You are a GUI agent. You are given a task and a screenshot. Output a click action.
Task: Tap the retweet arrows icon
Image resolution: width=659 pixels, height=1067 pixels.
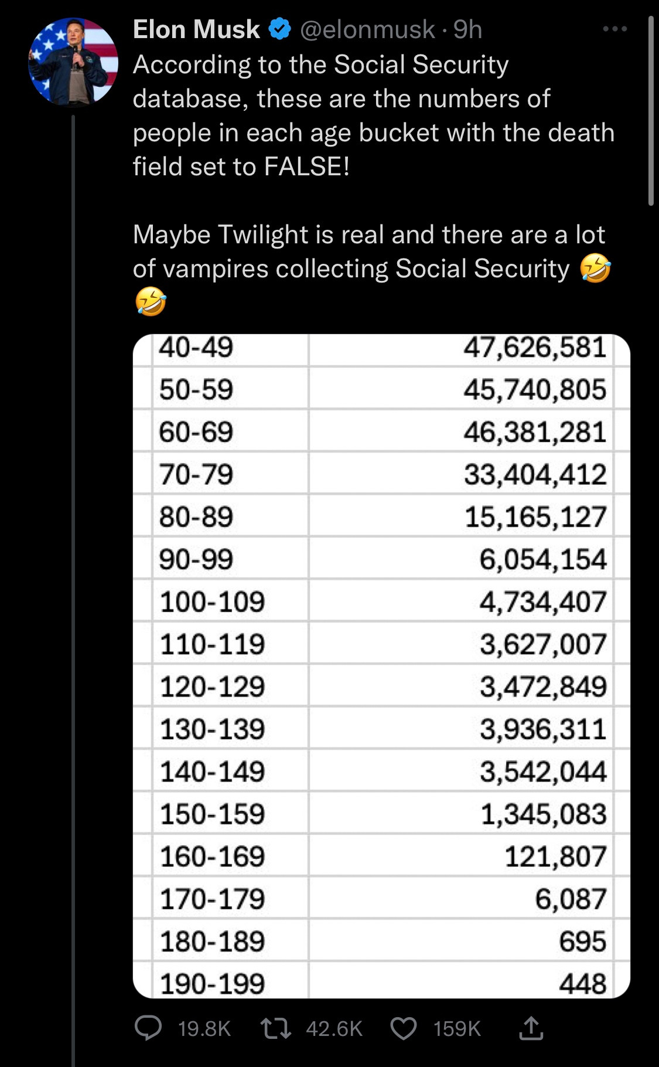275,1028
